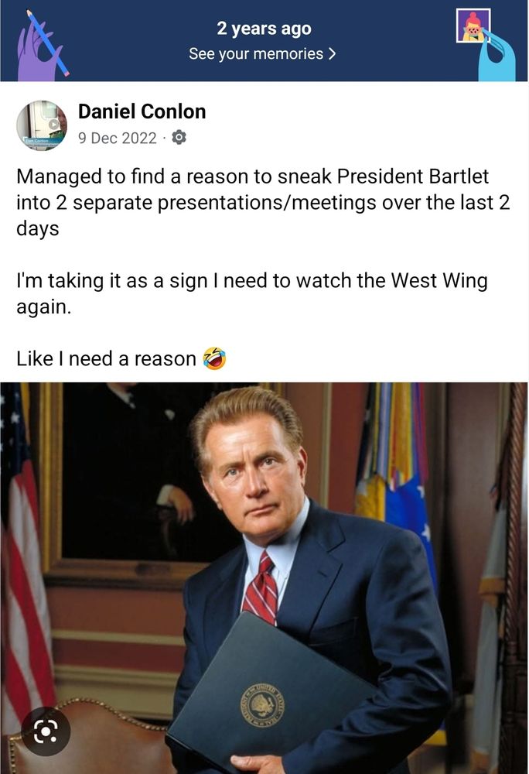Viewport: 529px width, 774px height.
Task: Open the See your memories link
Action: point(262,53)
